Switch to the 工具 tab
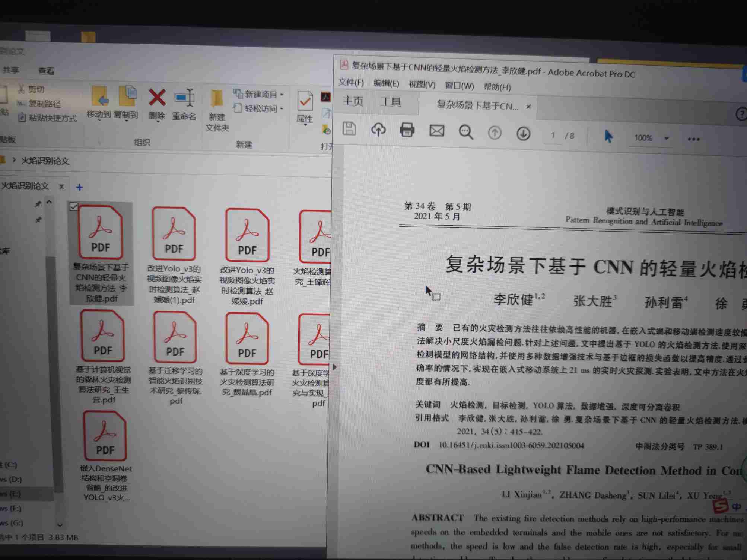The image size is (747, 560). click(390, 102)
